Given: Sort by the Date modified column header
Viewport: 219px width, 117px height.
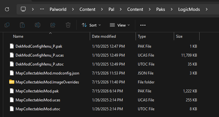Looking at the screenshot, I should tap(104, 36).
